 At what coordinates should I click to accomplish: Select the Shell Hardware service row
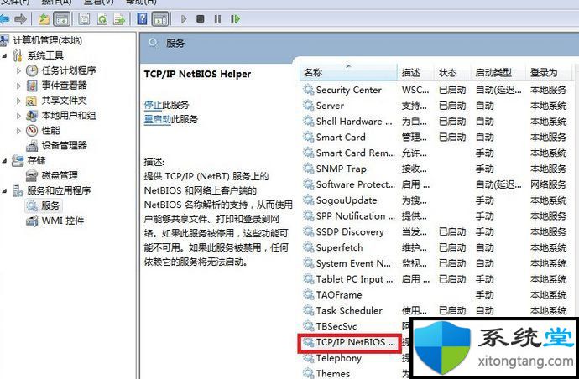(436, 122)
